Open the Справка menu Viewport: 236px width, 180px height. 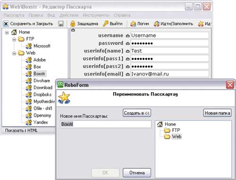[122, 15]
